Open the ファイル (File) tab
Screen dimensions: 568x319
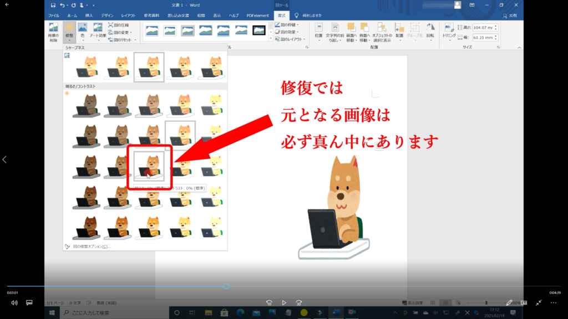pyautogui.click(x=54, y=16)
